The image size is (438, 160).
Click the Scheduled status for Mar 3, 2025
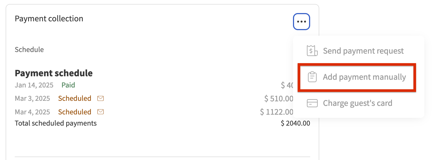[75, 98]
